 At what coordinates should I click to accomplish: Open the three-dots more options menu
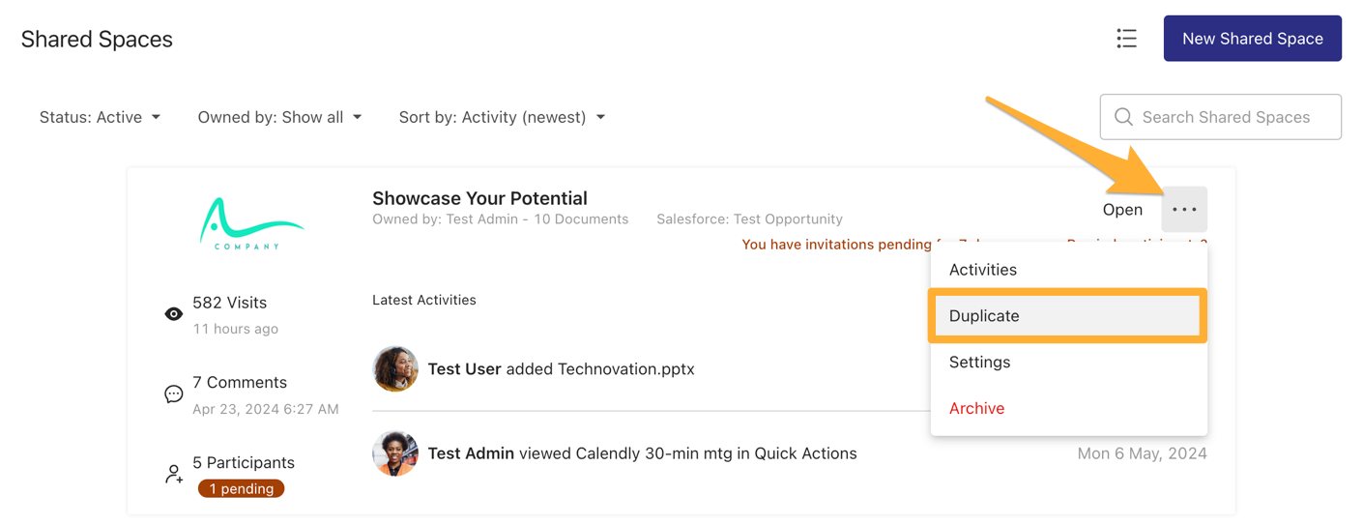coord(1184,209)
